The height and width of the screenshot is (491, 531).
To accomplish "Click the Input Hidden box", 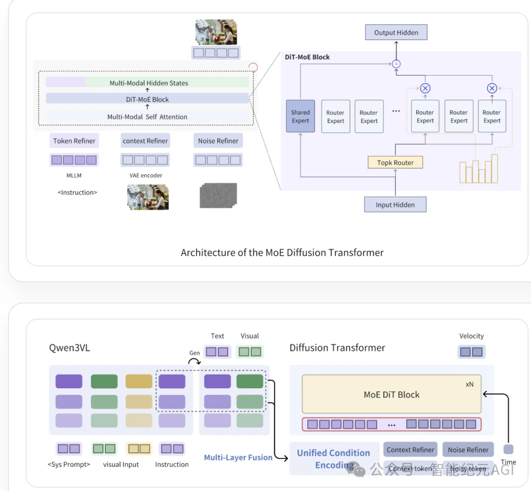I will pos(395,204).
